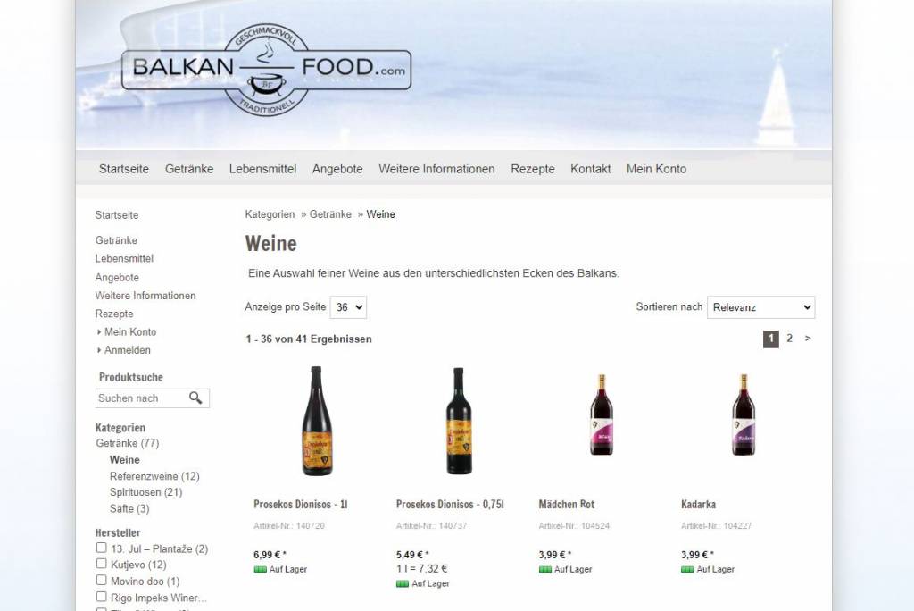Open Getränke in the top navigation
Image resolution: width=914 pixels, height=611 pixels.
click(189, 169)
